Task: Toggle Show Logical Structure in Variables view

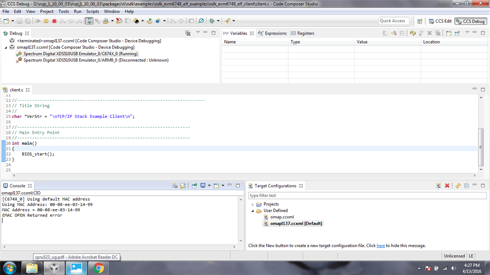Action: point(394,33)
